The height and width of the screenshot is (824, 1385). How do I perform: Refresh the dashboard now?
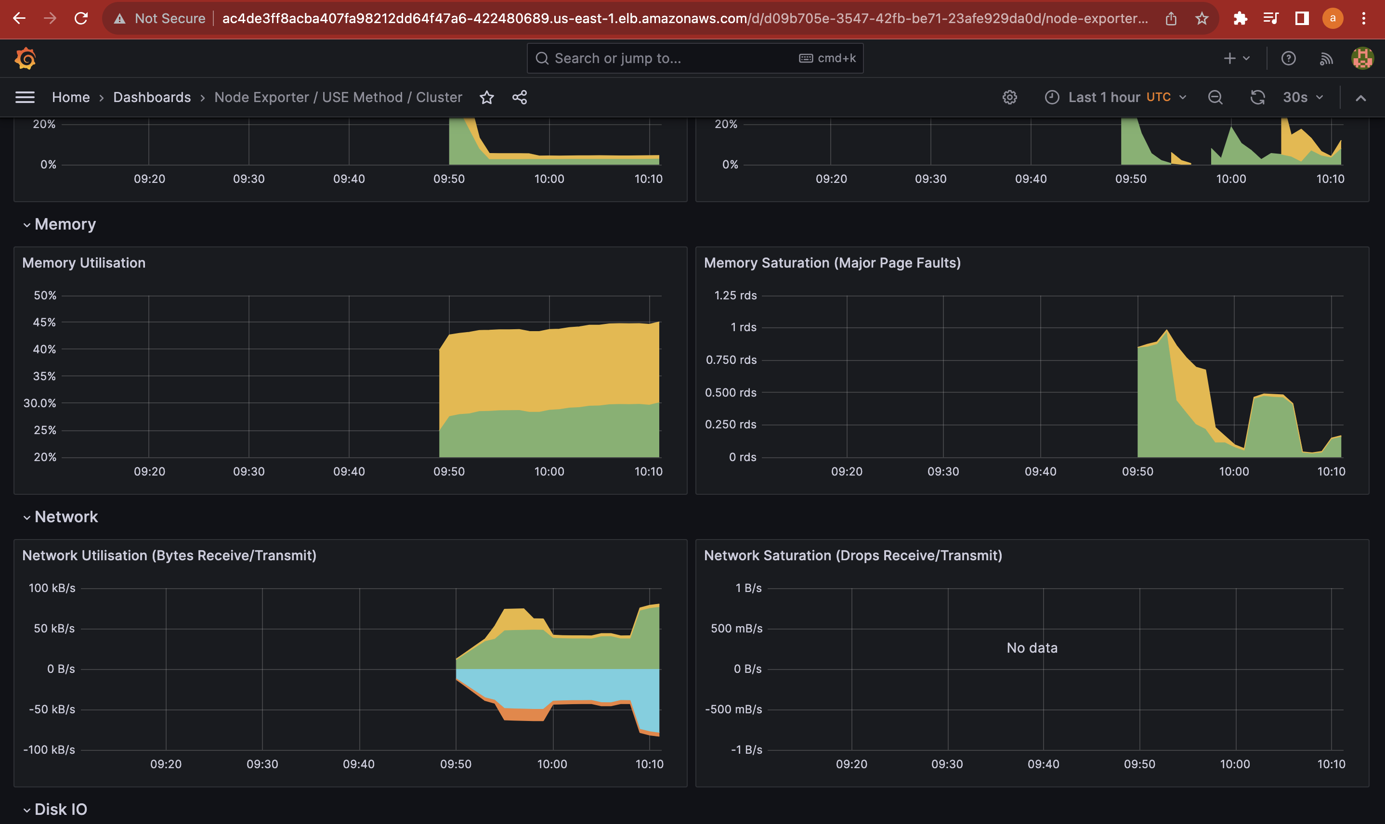tap(1257, 98)
